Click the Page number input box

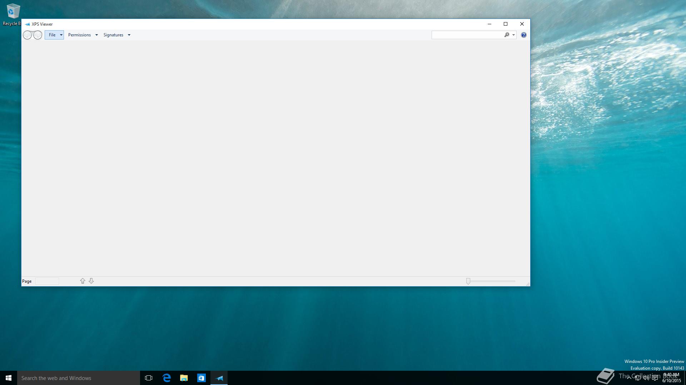point(47,281)
